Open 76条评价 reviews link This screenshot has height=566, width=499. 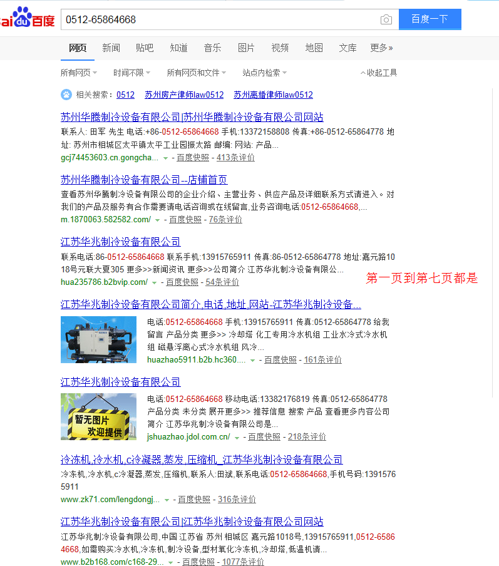pyautogui.click(x=225, y=220)
